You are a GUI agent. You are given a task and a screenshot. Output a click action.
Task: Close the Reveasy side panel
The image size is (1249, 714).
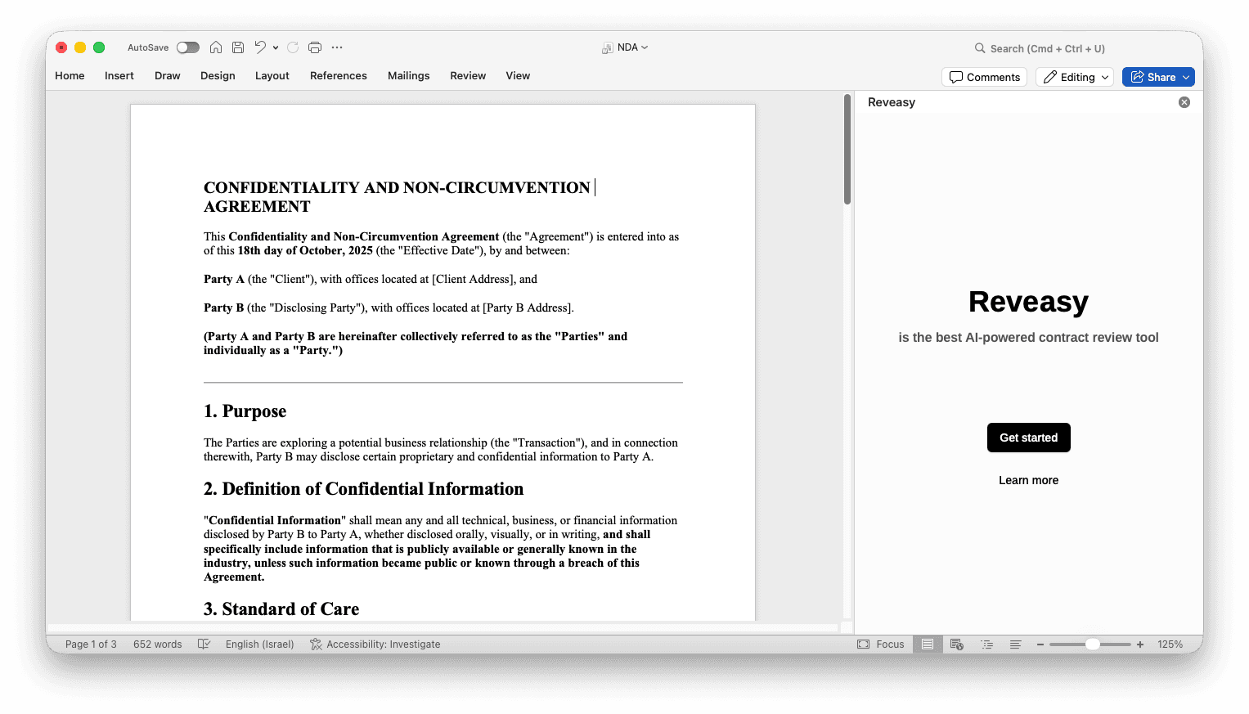(1184, 102)
